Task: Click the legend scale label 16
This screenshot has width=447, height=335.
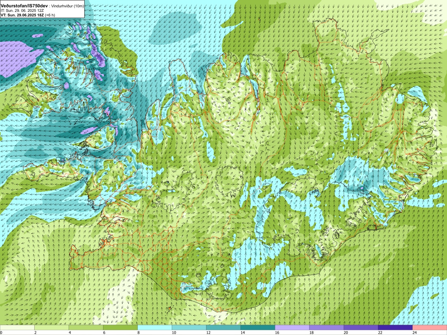Action: click(x=277, y=333)
